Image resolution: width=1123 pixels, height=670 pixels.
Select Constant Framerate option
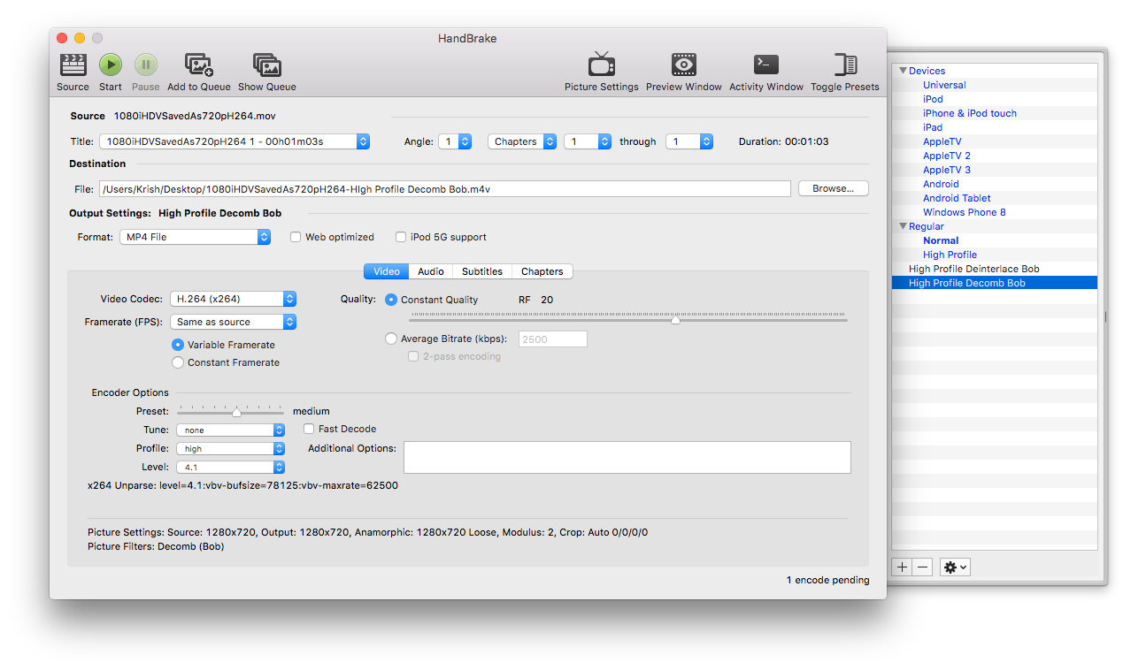(178, 362)
